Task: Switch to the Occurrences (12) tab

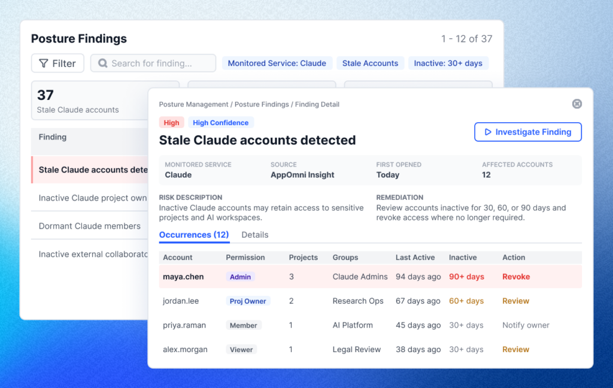Action: coord(194,235)
